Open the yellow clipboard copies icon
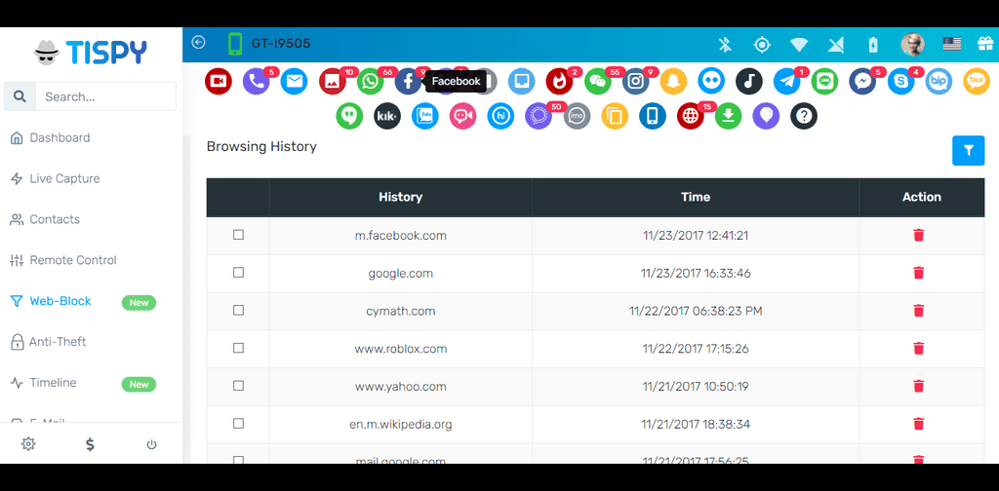The height and width of the screenshot is (491, 999). coord(615,116)
